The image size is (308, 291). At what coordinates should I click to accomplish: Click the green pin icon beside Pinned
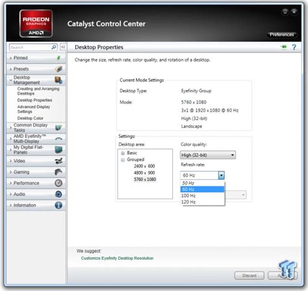[58, 58]
